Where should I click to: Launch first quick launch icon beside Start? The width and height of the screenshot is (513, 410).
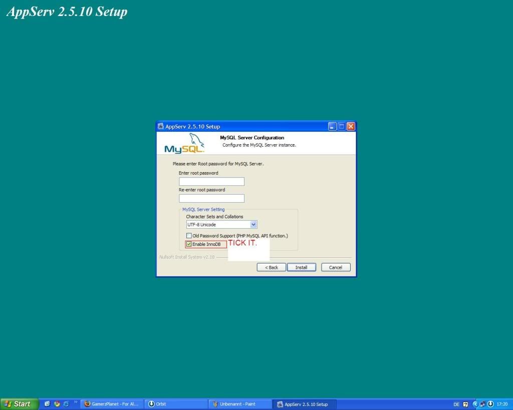(x=47, y=404)
